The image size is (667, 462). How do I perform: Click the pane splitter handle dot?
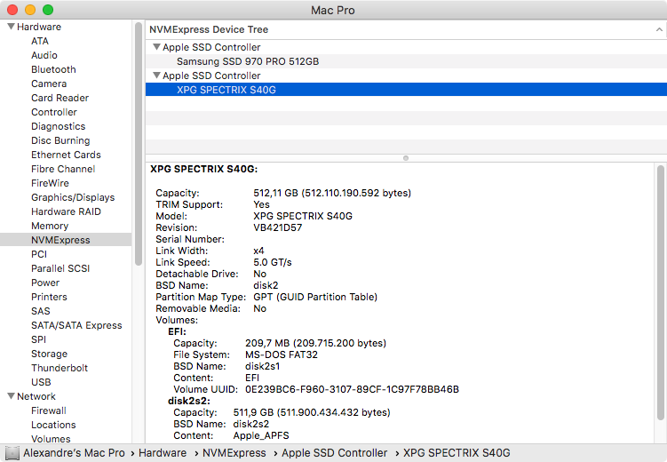(406, 158)
